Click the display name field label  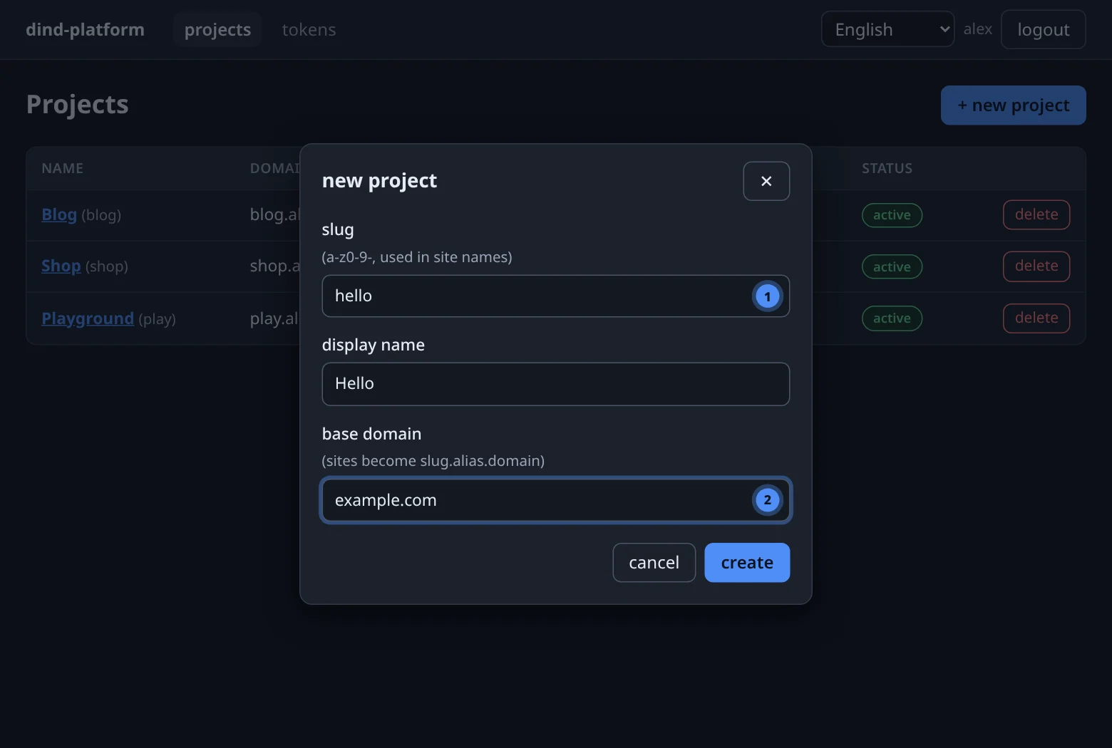(374, 345)
